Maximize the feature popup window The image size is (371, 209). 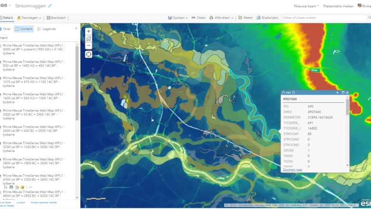point(342,92)
